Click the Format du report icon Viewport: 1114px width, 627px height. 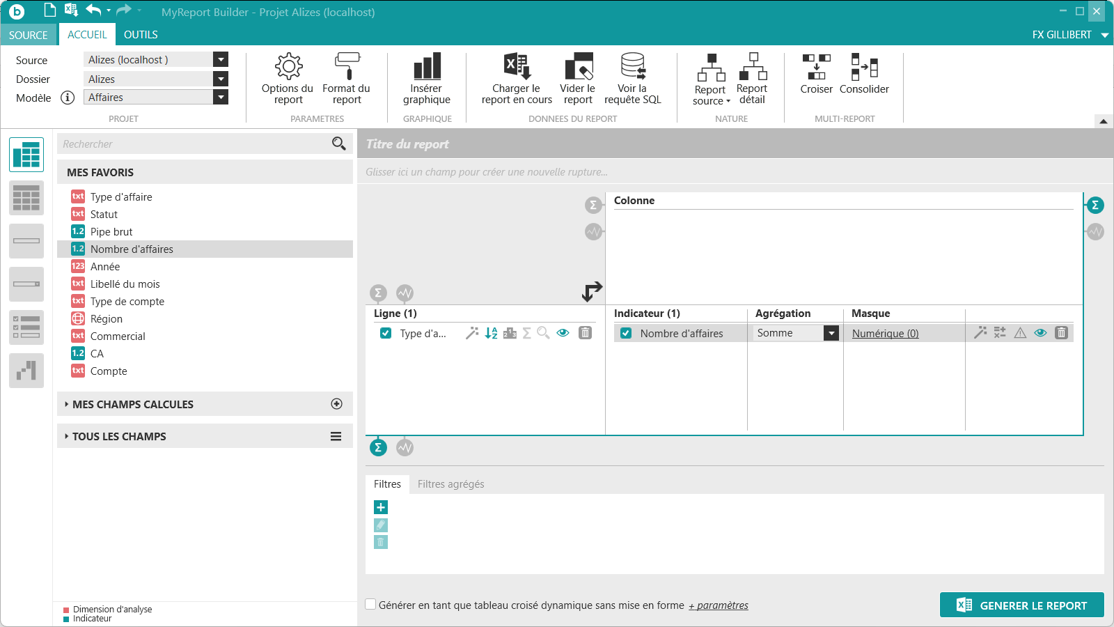[346, 78]
